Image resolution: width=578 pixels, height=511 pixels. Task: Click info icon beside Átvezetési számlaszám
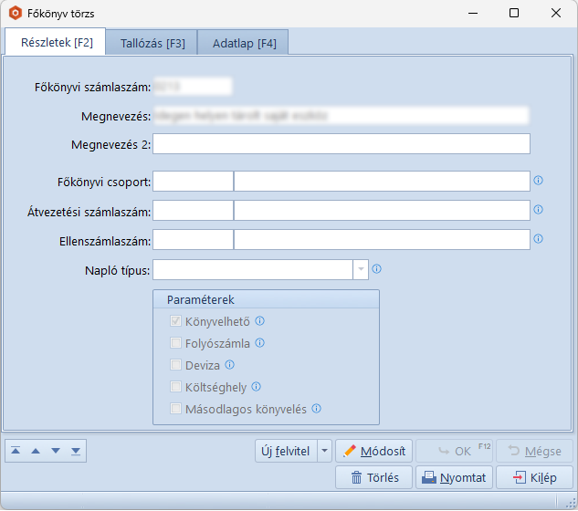pos(538,210)
